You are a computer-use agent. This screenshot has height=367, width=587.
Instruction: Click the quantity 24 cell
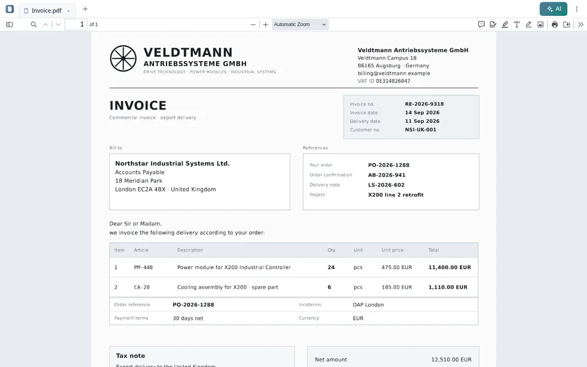tap(331, 267)
